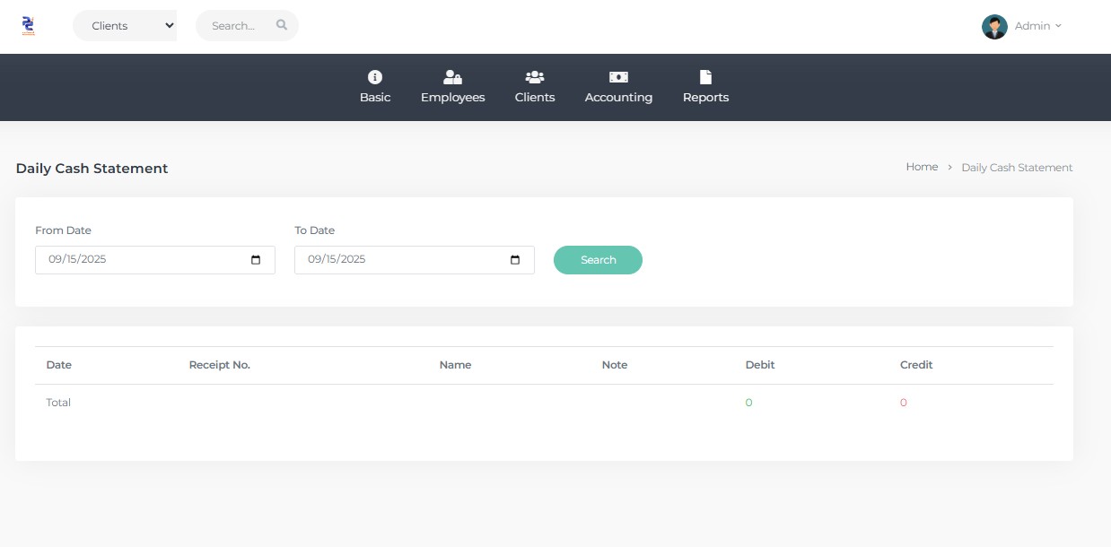This screenshot has width=1111, height=547.
Task: Click the magnifying glass in the search bar
Action: point(281,25)
